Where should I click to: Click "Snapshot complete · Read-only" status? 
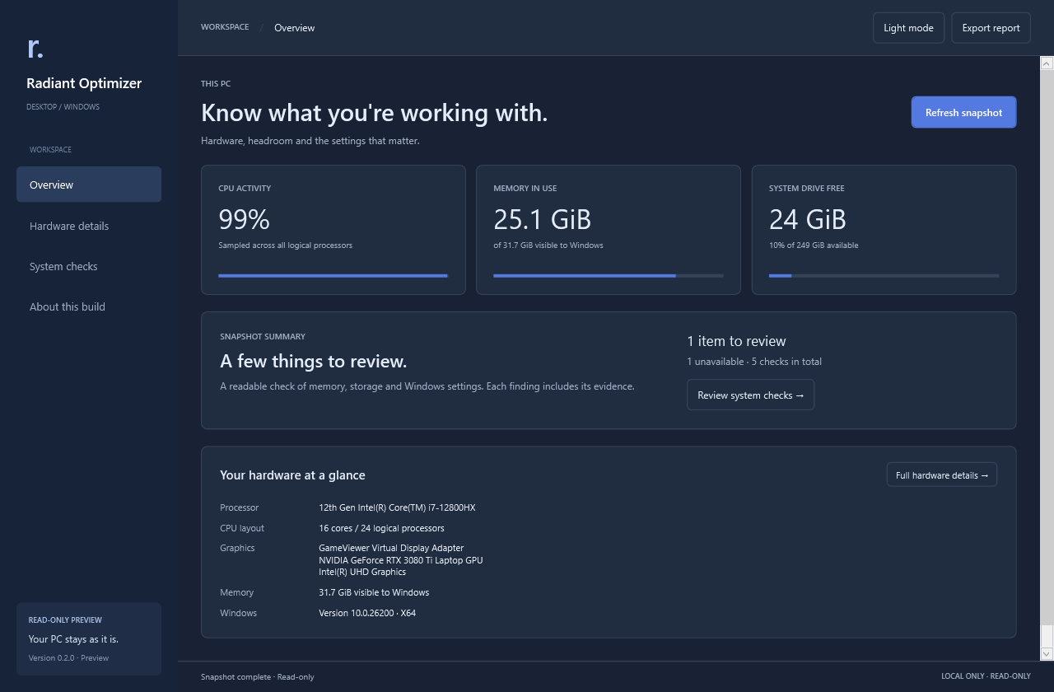point(257,677)
